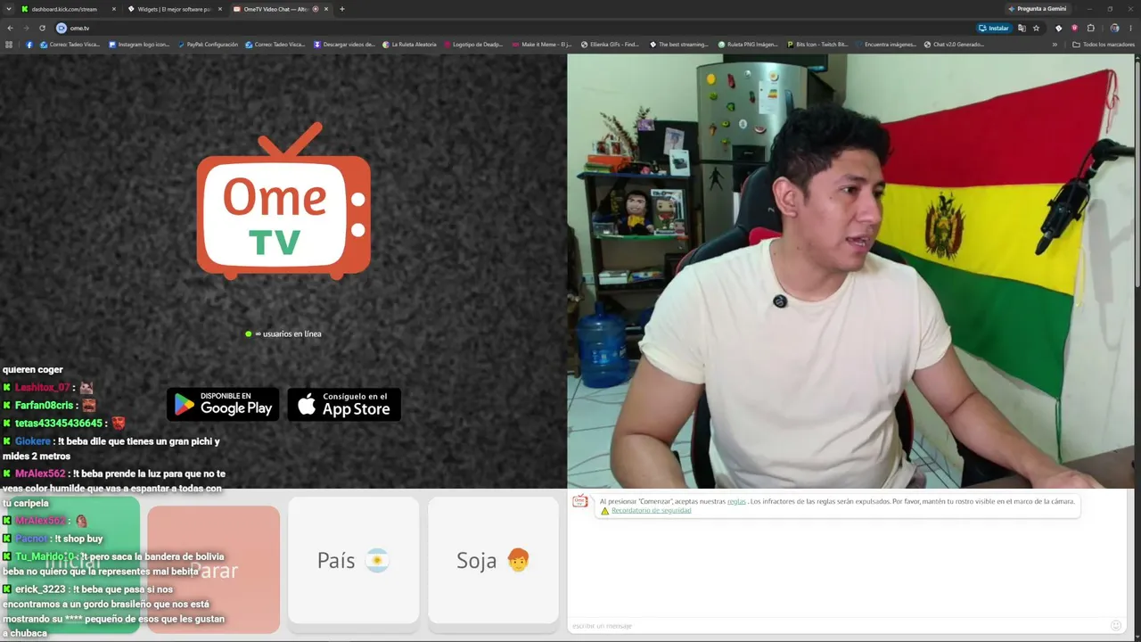Open the first Correo: Tadeo Visca bookmark

click(x=70, y=45)
